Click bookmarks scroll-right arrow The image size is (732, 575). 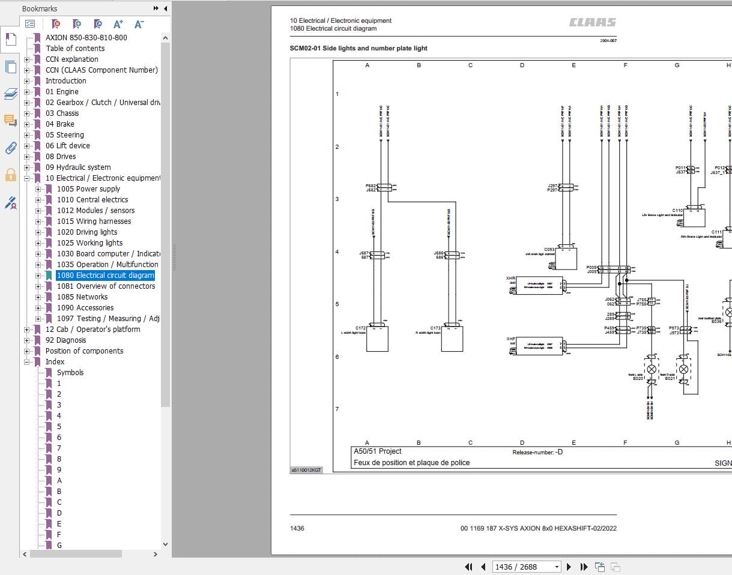tap(156, 554)
